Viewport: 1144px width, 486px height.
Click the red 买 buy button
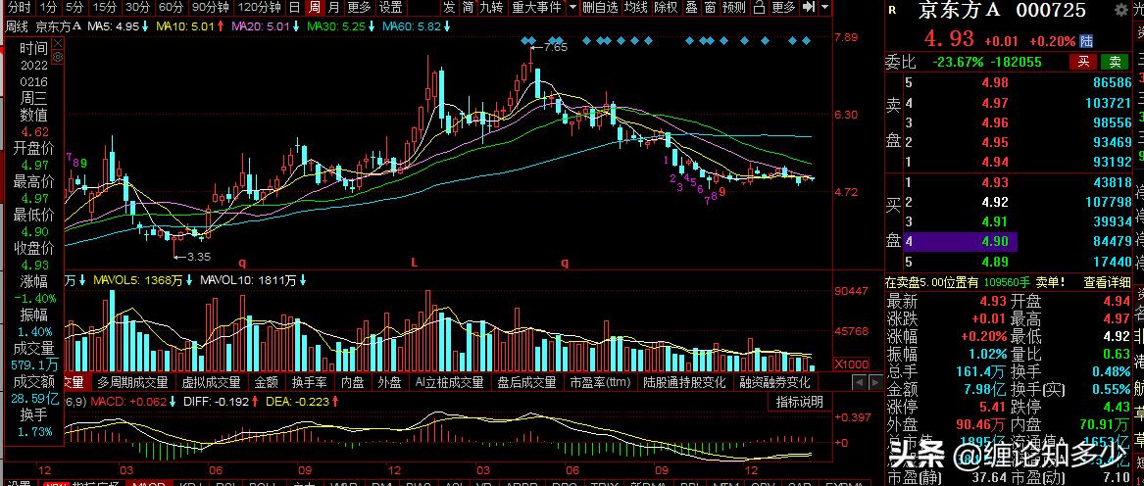point(1084,62)
